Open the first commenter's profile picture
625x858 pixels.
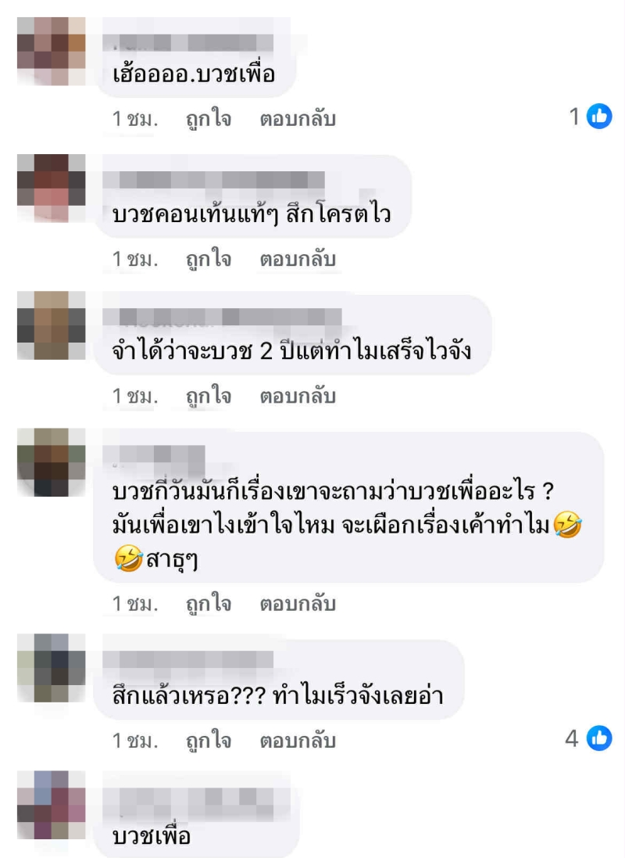tap(52, 51)
